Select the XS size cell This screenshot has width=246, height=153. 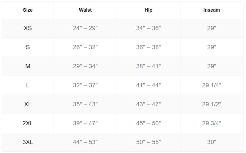click(x=28, y=28)
